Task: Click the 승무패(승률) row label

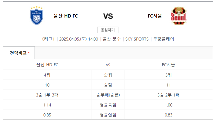Action: point(108,95)
